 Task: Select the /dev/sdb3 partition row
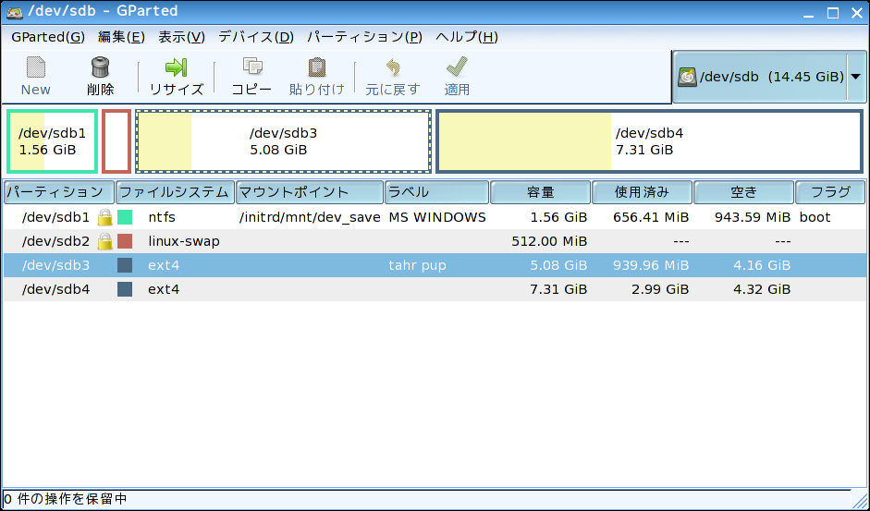(435, 265)
